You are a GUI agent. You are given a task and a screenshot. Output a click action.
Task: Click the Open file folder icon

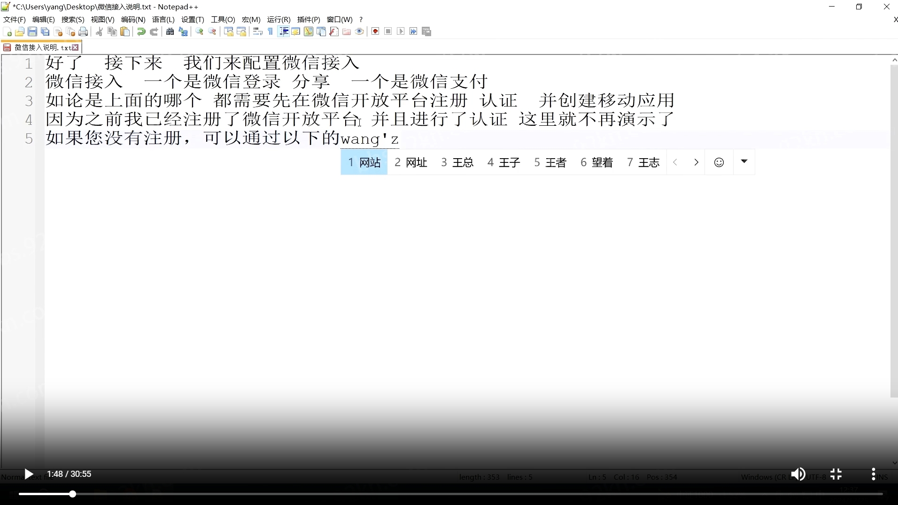point(20,31)
